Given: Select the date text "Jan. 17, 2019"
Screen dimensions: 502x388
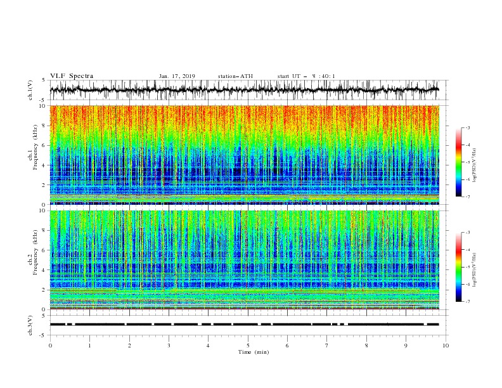Looking at the screenshot, I should [177, 76].
